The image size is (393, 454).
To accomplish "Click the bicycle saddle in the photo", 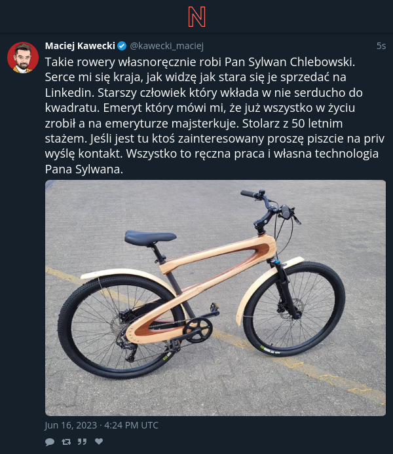I will point(149,237).
